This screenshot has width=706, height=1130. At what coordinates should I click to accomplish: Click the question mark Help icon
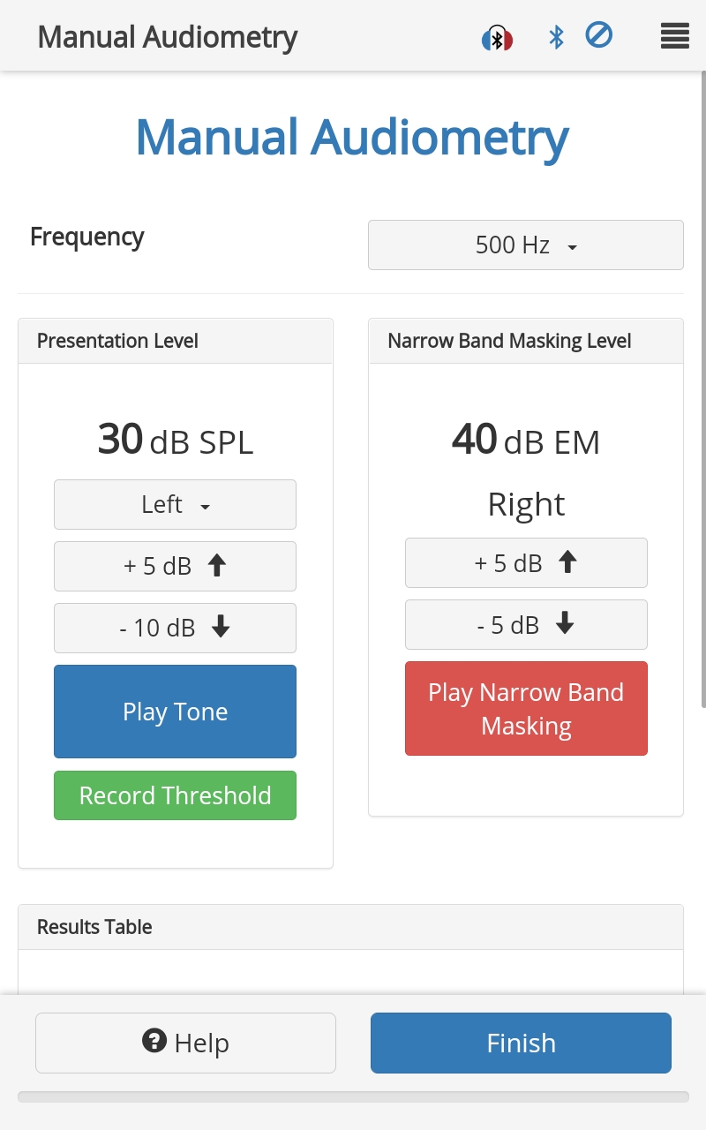click(x=154, y=1042)
